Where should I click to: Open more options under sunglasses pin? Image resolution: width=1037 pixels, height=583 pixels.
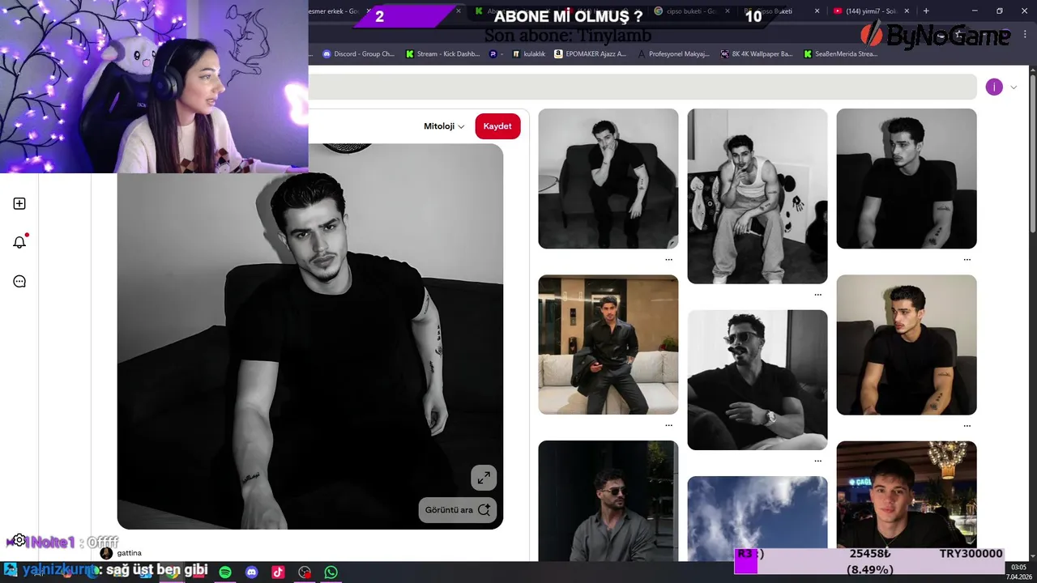click(817, 461)
